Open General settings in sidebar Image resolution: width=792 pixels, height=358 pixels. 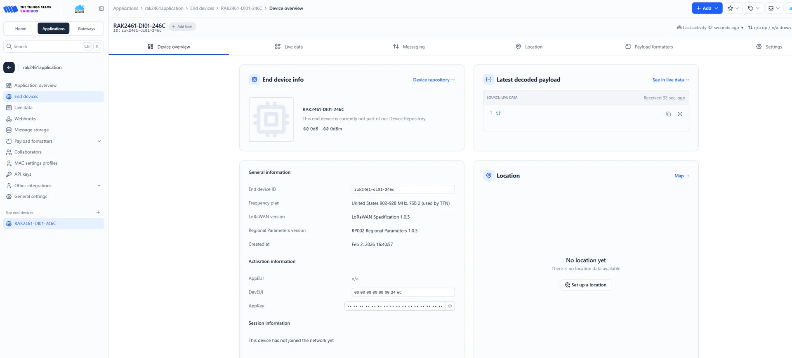54,197
